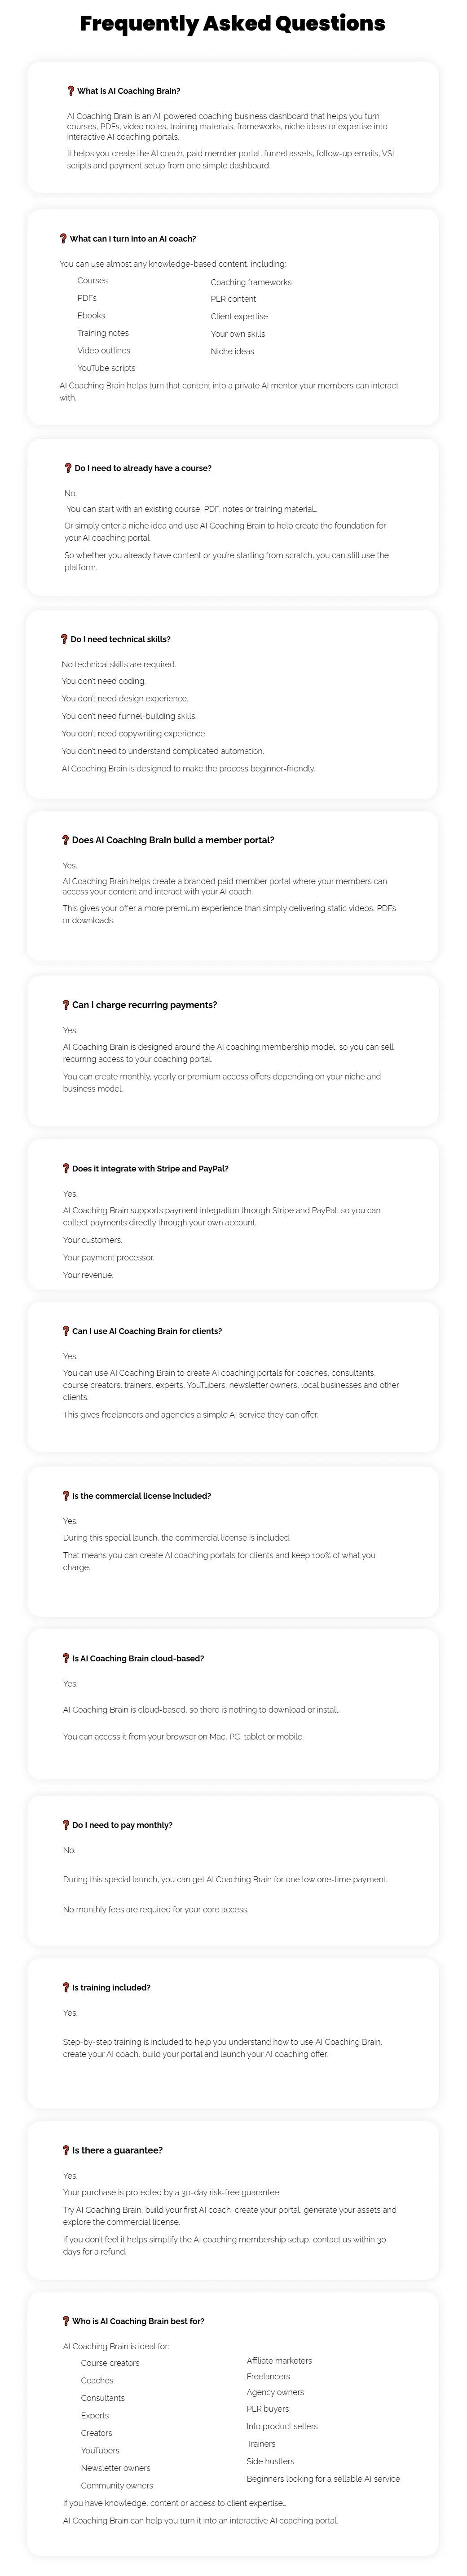Click the question icon beside "Do I need technical skills?"
467x2576 pixels.
tap(65, 639)
